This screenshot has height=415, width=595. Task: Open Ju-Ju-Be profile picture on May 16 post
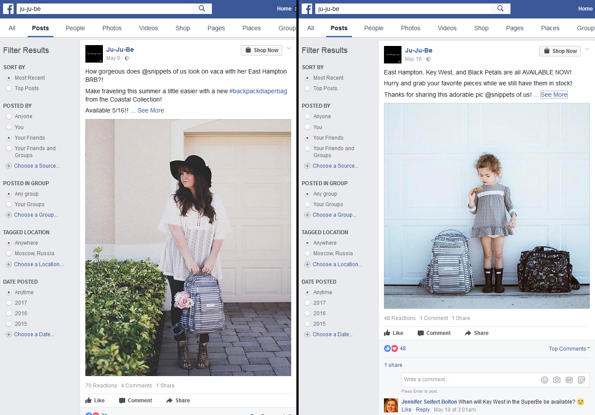[x=393, y=55]
